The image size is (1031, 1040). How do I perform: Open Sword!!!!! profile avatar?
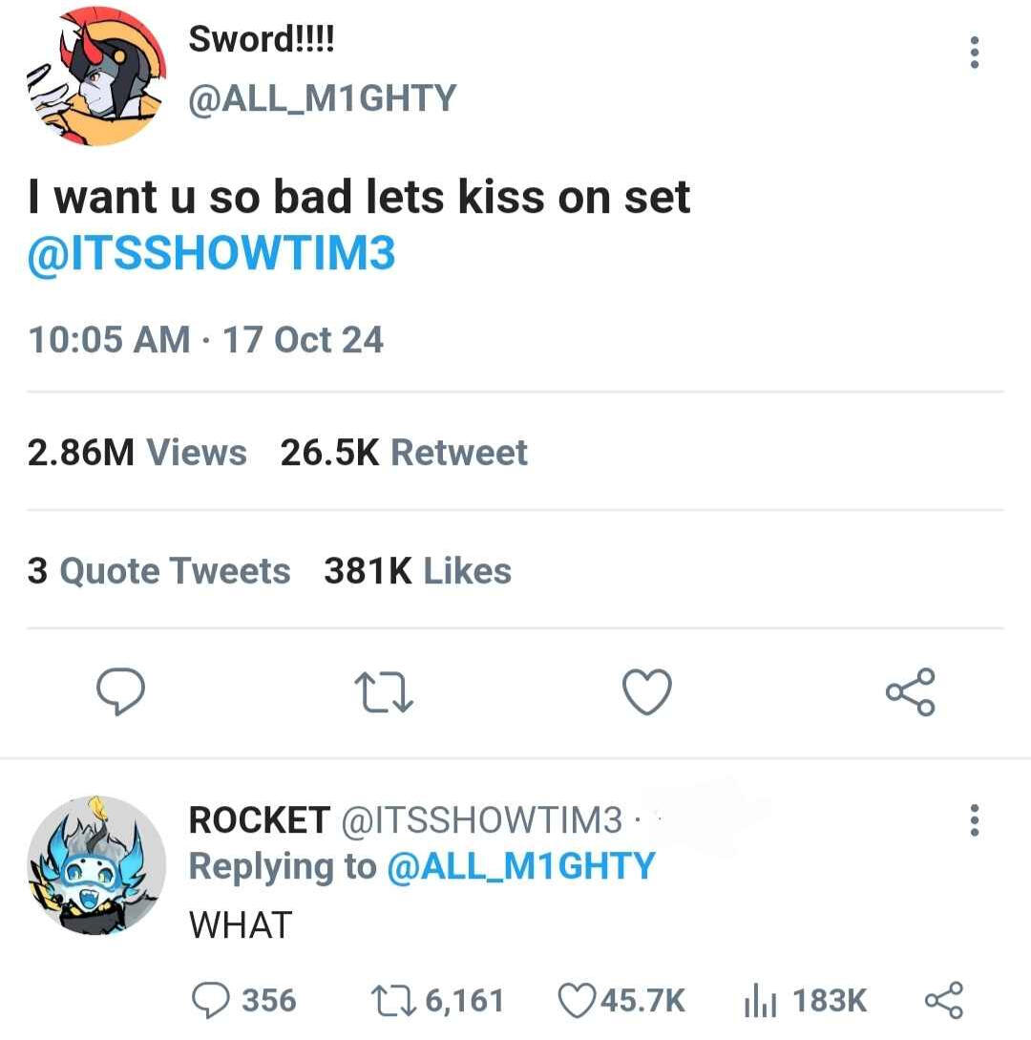[x=96, y=76]
